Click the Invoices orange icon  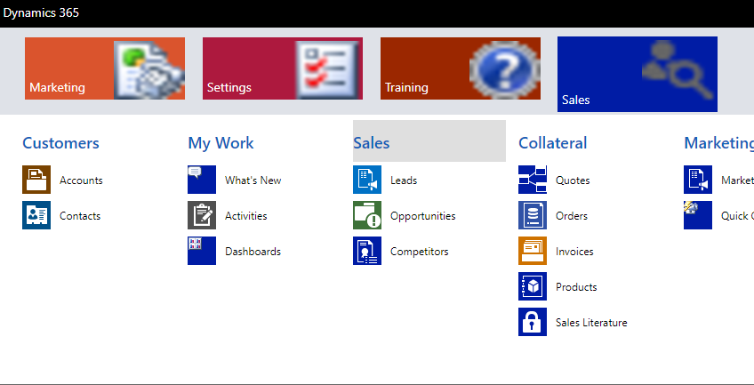(533, 251)
